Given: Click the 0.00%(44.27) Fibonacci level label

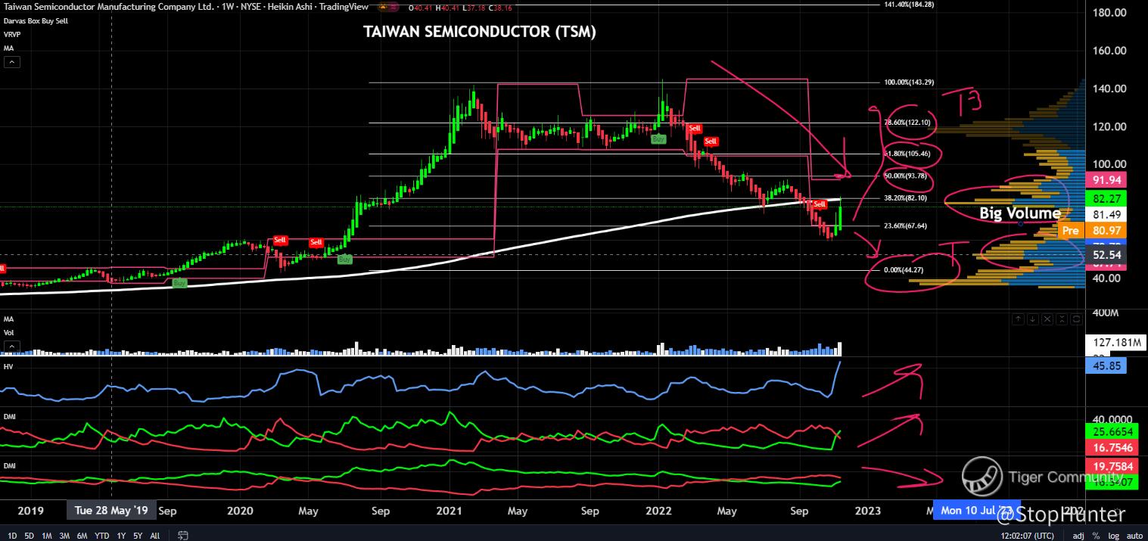Looking at the screenshot, I should point(903,269).
